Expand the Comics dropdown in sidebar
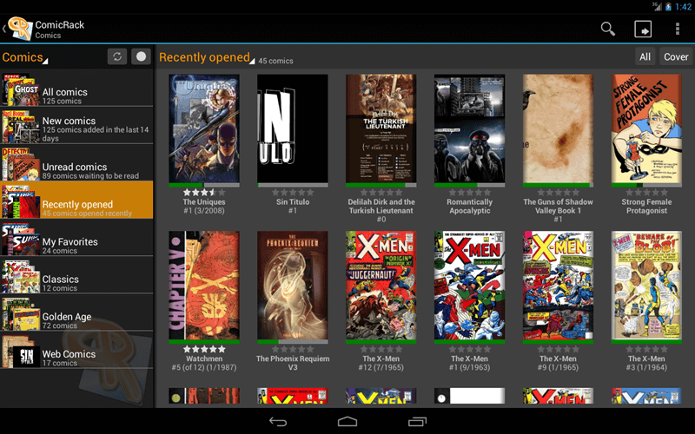This screenshot has height=434, width=695. coord(25,57)
